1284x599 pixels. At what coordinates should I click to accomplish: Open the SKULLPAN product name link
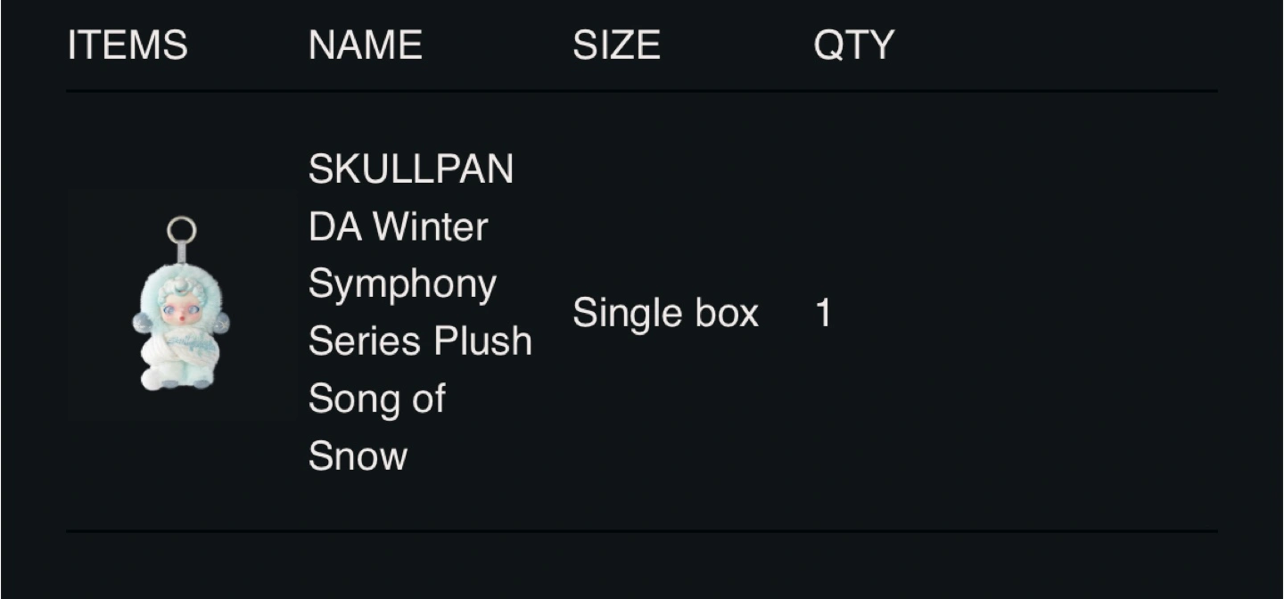(x=420, y=312)
